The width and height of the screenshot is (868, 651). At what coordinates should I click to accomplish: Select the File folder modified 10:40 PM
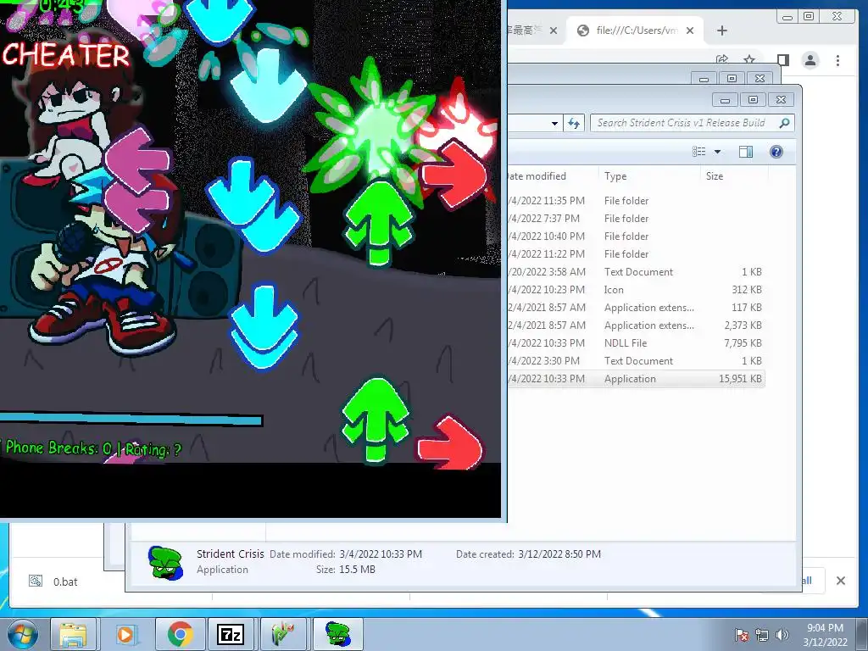pos(636,236)
